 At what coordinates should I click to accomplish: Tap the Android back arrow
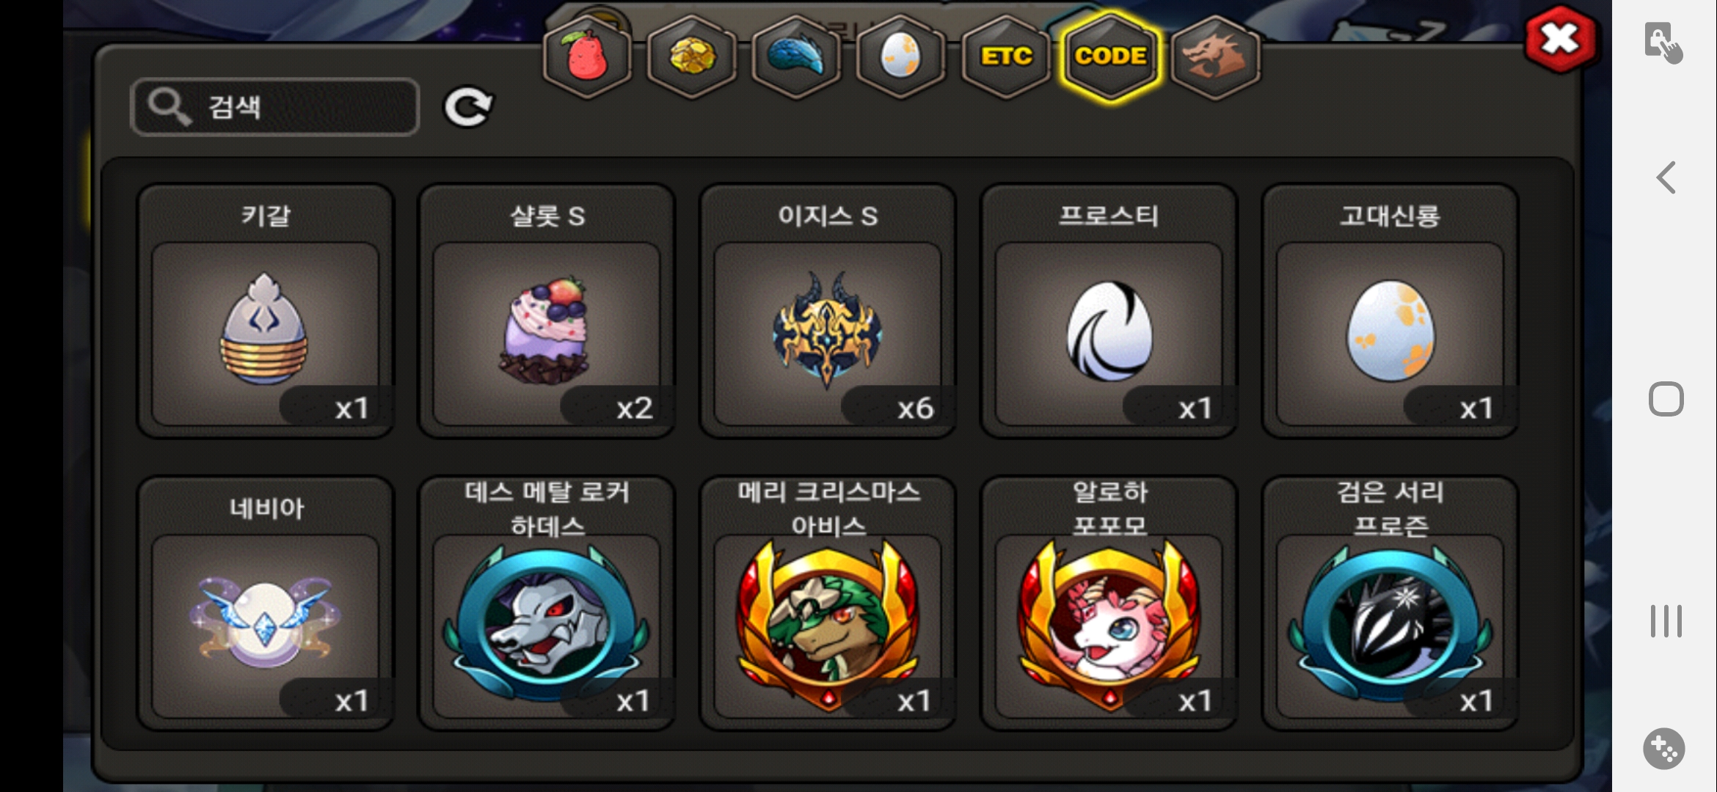pos(1666,177)
